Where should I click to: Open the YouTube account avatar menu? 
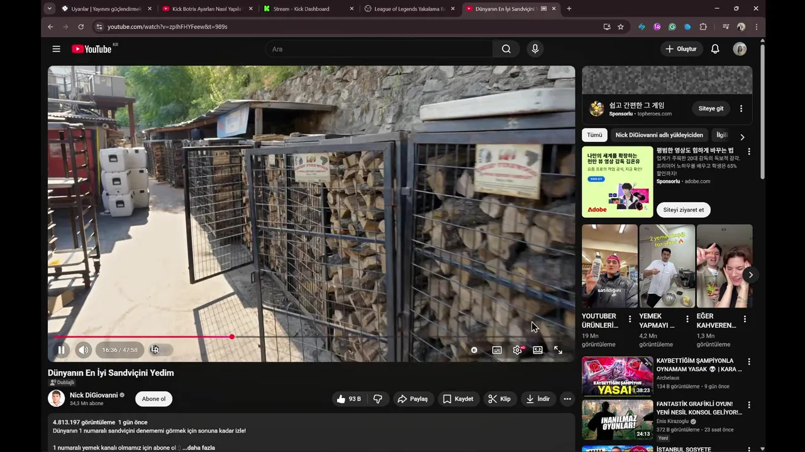(x=740, y=49)
